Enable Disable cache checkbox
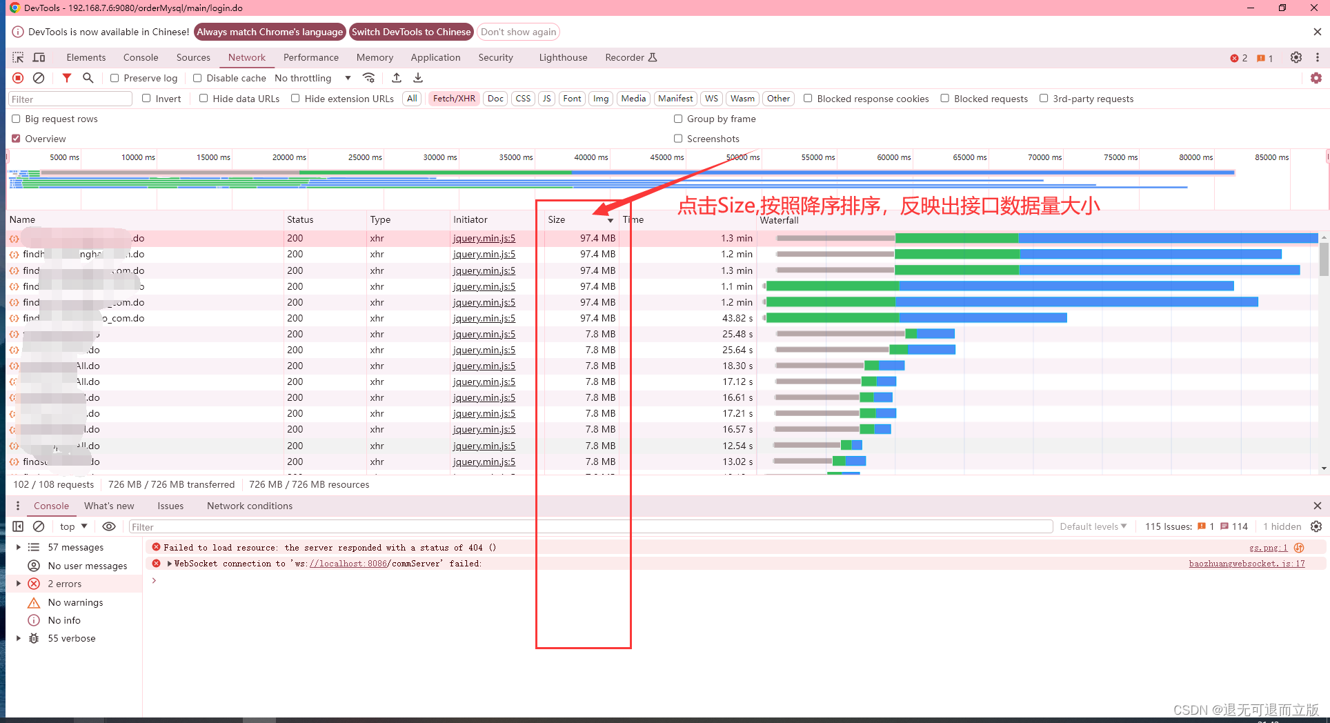The height and width of the screenshot is (723, 1330). 197,78
